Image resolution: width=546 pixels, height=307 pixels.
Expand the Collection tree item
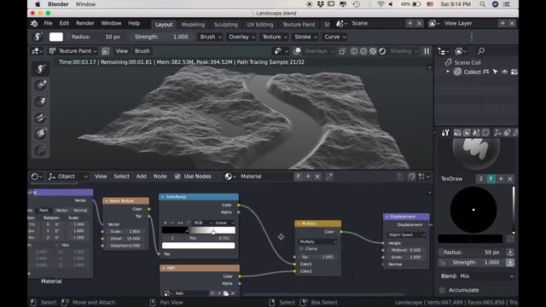coord(448,72)
